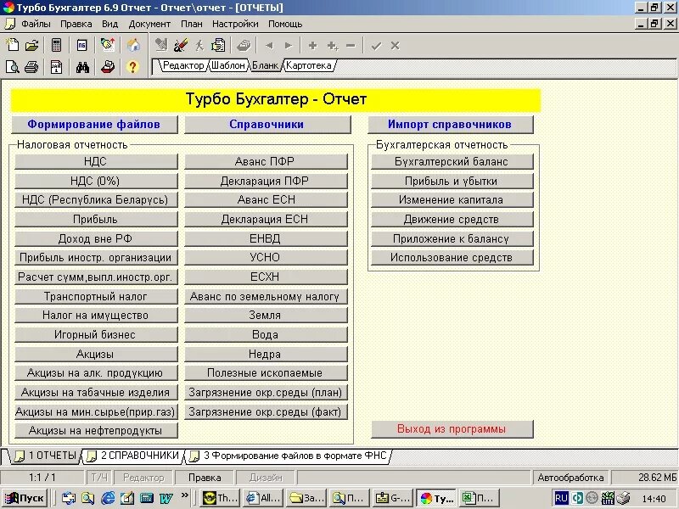
Task: Open the Вид menu
Action: click(110, 24)
